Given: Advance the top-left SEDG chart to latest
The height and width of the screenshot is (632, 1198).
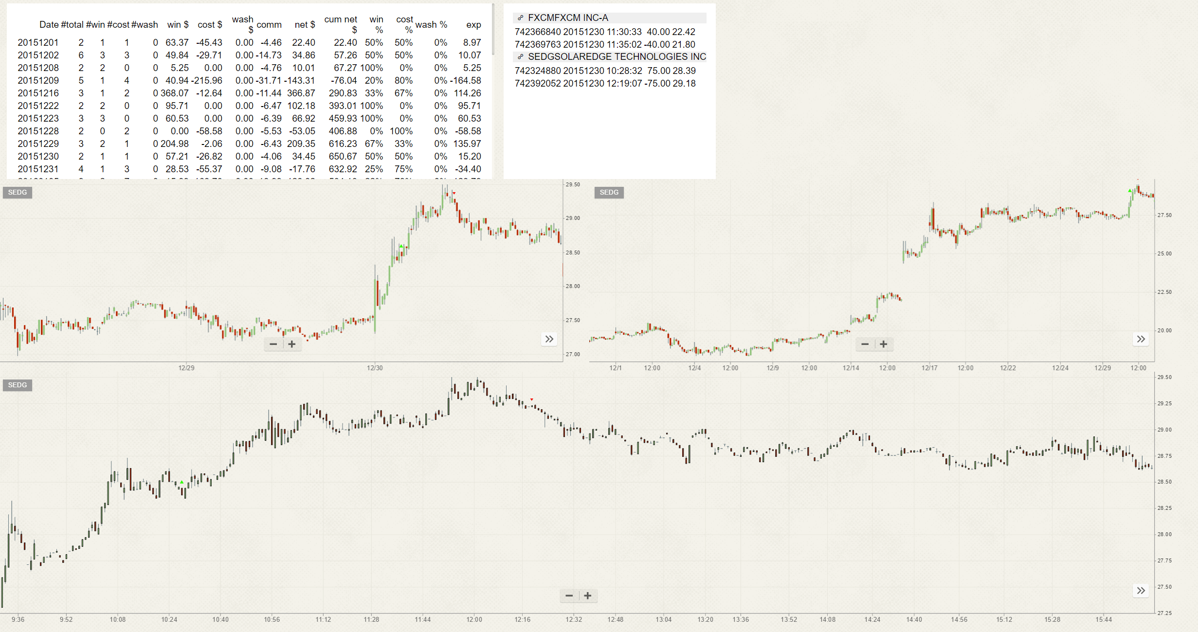Looking at the screenshot, I should point(549,339).
